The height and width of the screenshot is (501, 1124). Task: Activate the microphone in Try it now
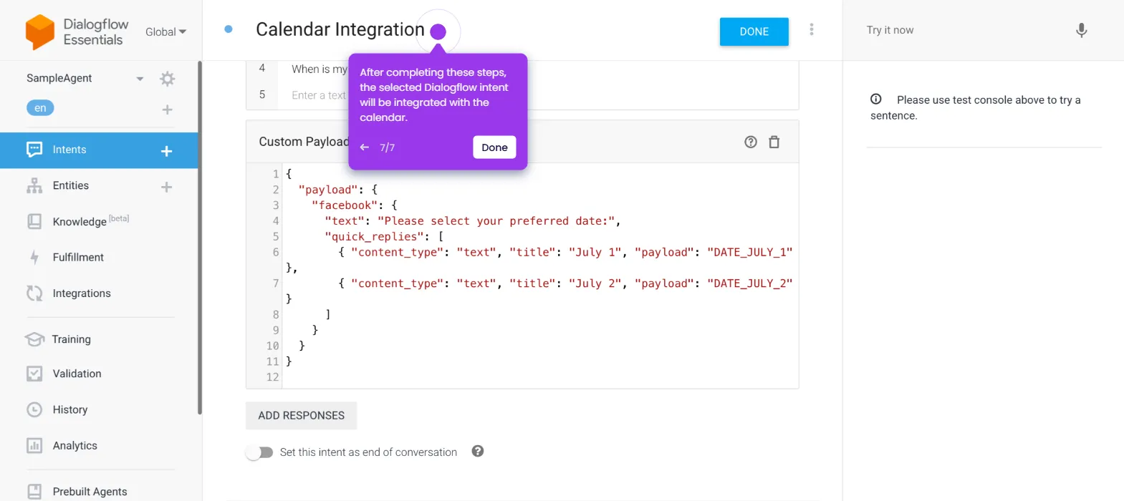[x=1082, y=30]
